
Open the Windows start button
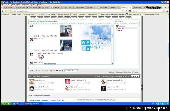[6, 104]
